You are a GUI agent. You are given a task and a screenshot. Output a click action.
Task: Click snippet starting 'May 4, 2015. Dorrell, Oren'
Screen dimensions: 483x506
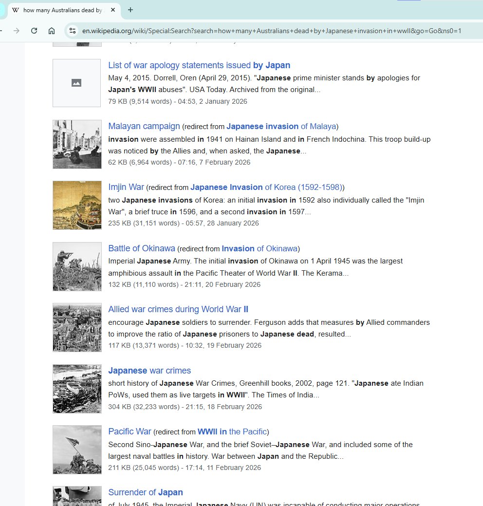pos(264,84)
